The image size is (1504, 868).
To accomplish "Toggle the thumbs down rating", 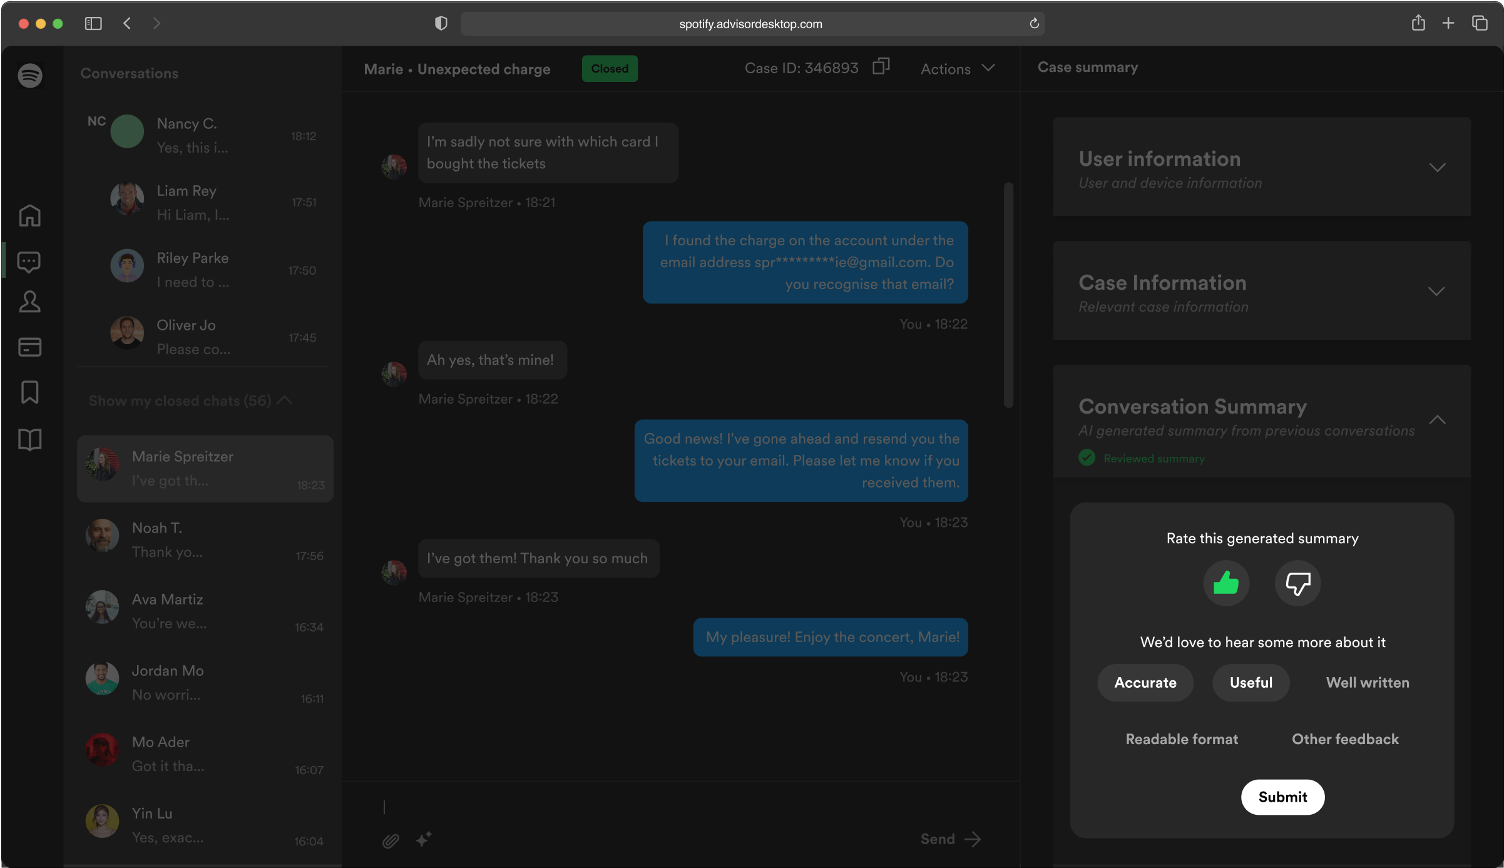I will [x=1297, y=583].
